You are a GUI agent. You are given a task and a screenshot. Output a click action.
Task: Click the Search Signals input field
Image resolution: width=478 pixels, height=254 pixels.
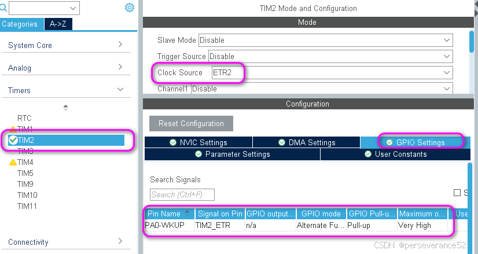[x=182, y=194]
